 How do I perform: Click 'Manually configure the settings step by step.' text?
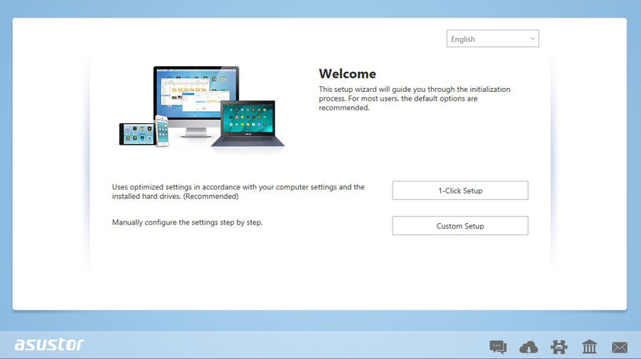click(187, 222)
